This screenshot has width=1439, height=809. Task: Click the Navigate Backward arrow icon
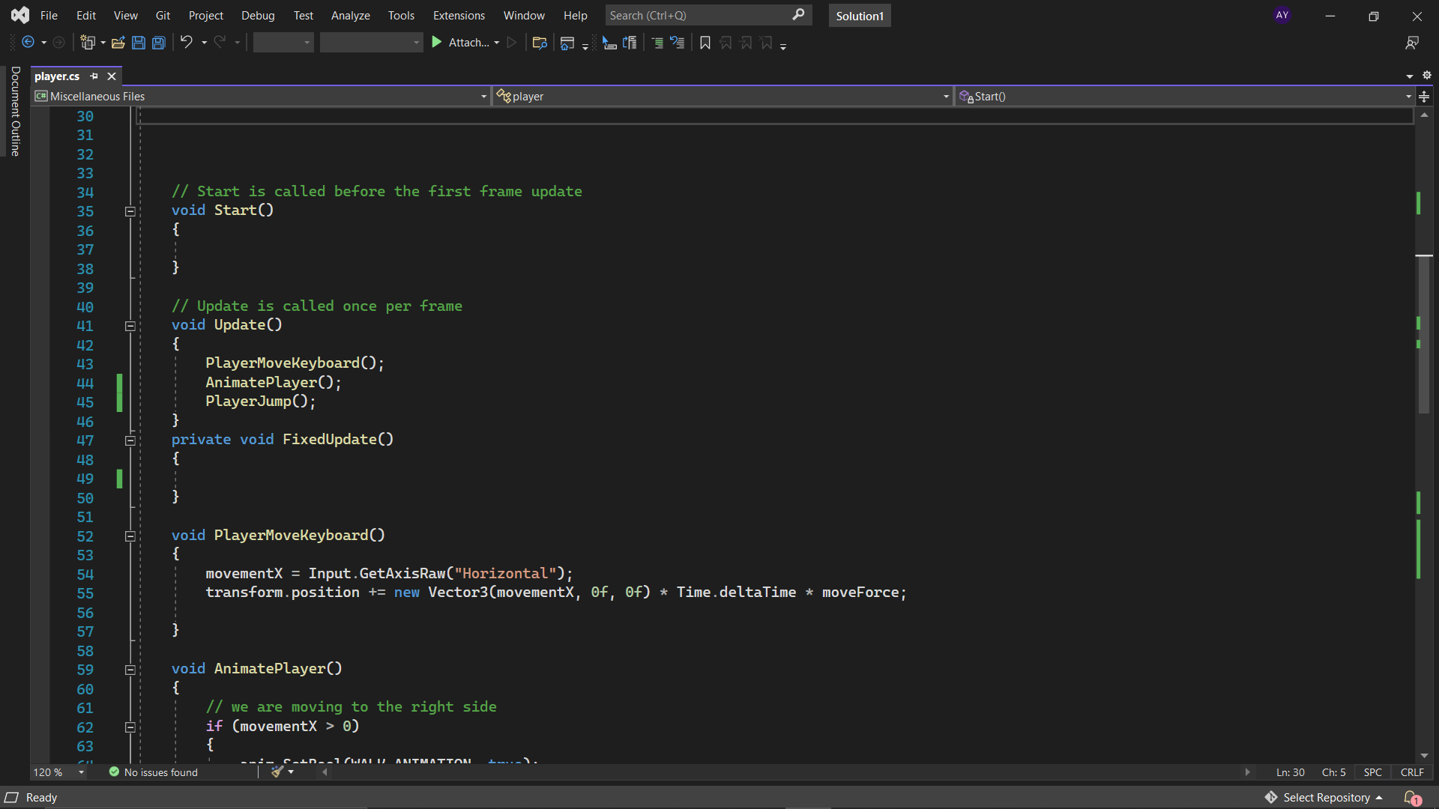[x=28, y=43]
